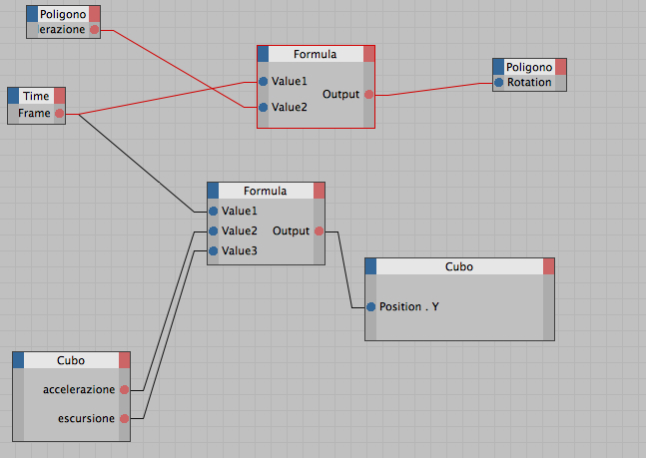Click the Frame output port circle
Screen dimensions: 646x458
pos(60,114)
